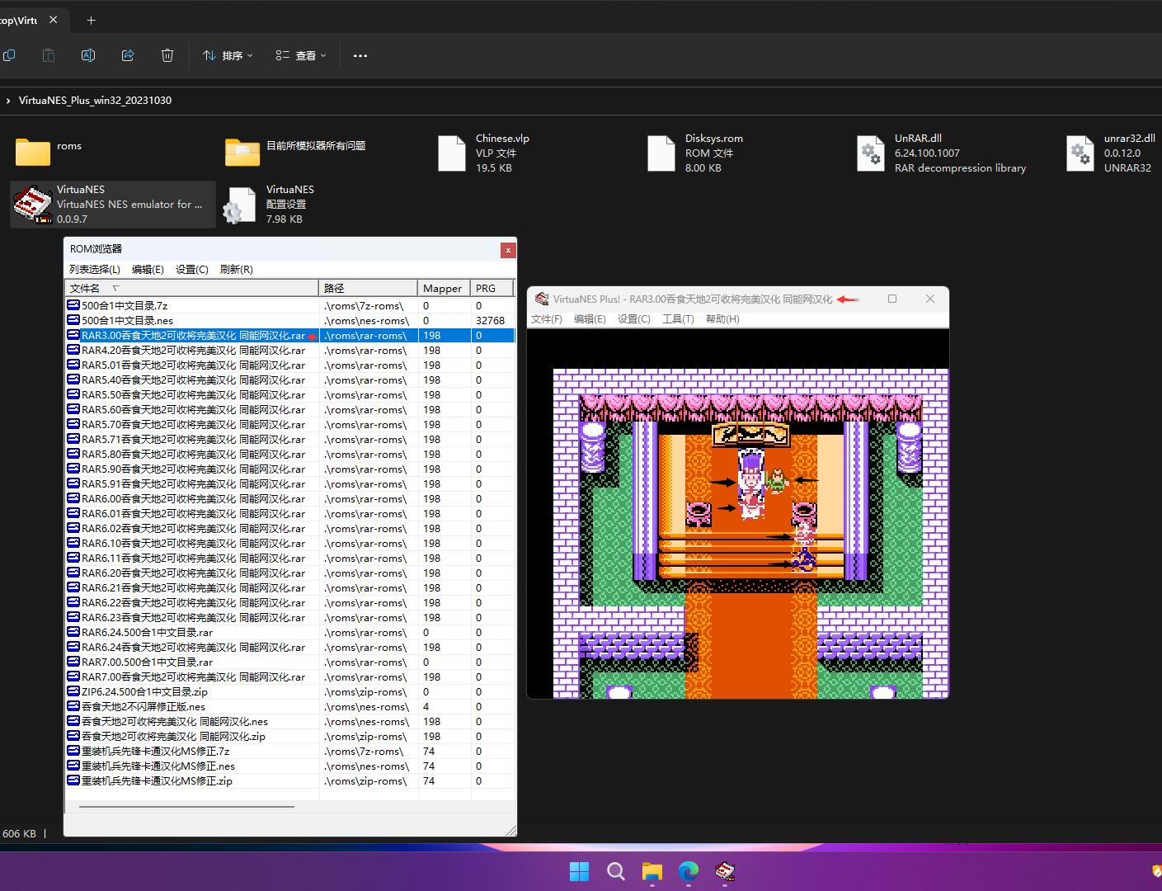Click horizontal scrollbar in ROM browser
Image resolution: width=1162 pixels, height=891 pixels.
pyautogui.click(x=186, y=806)
